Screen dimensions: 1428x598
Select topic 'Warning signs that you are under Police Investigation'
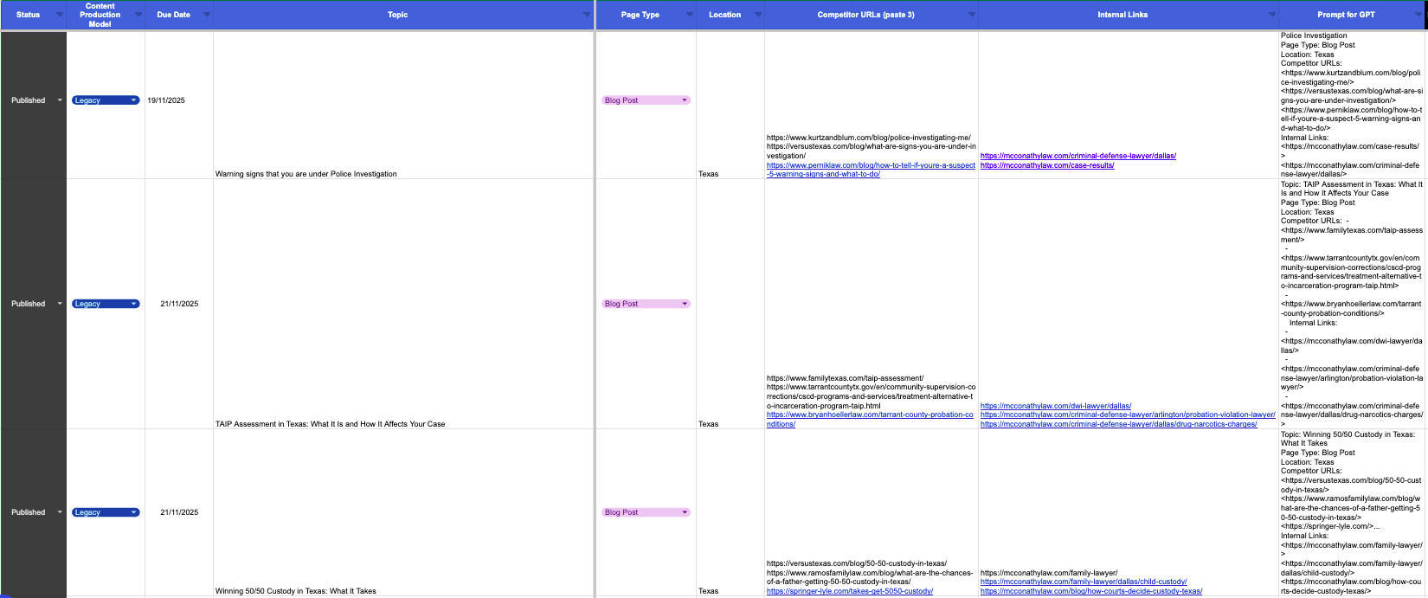click(x=306, y=174)
